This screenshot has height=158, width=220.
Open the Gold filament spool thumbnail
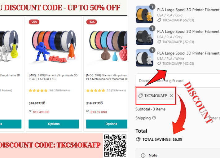tap(144, 14)
